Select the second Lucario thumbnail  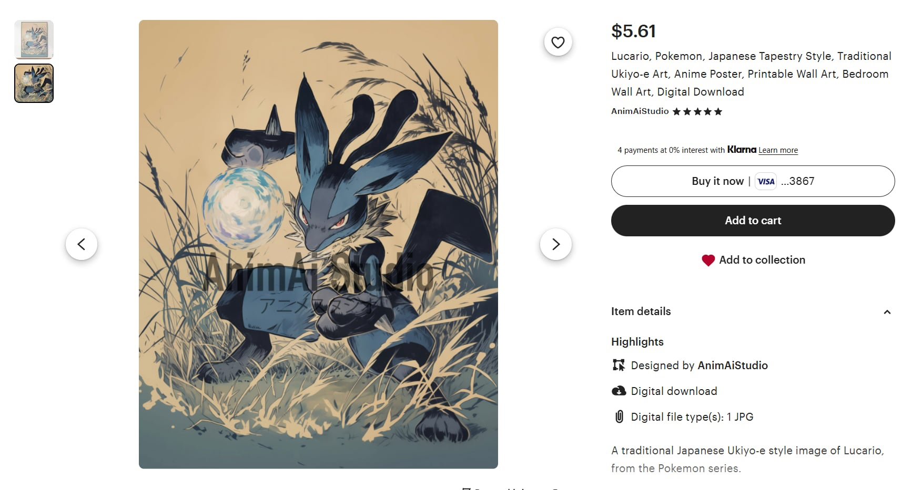[34, 83]
